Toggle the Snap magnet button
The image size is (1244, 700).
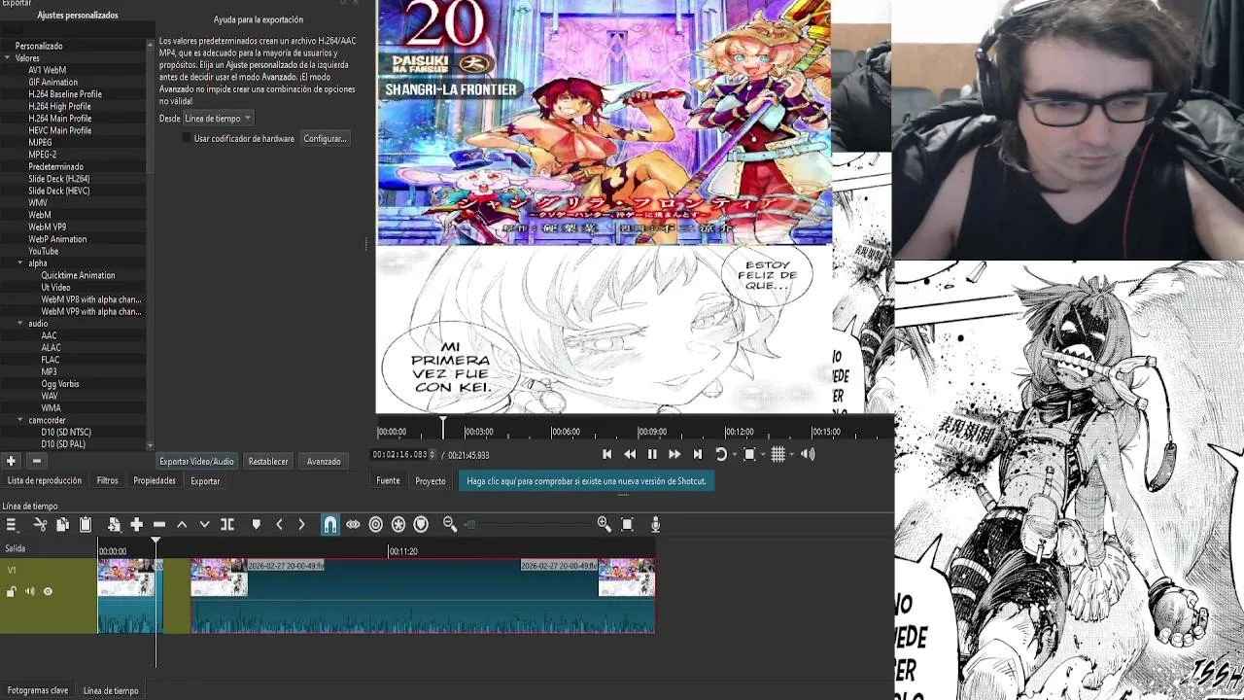click(330, 524)
